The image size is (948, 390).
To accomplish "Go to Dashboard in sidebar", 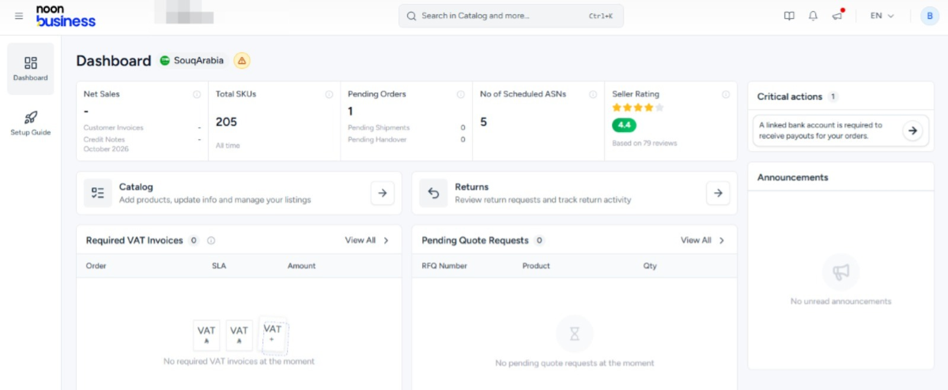I will coord(30,69).
